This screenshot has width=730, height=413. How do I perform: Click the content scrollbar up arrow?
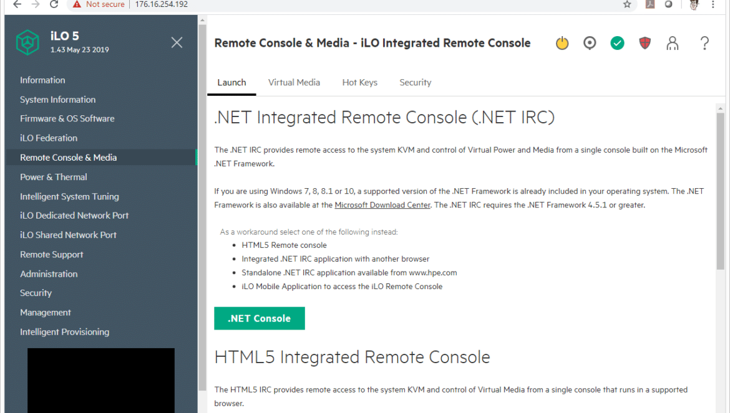tap(720, 108)
